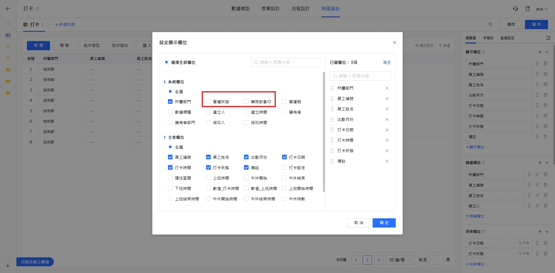Check the 單據狀態 checkbox
Viewport: 555px width, 273px height.
[208, 102]
